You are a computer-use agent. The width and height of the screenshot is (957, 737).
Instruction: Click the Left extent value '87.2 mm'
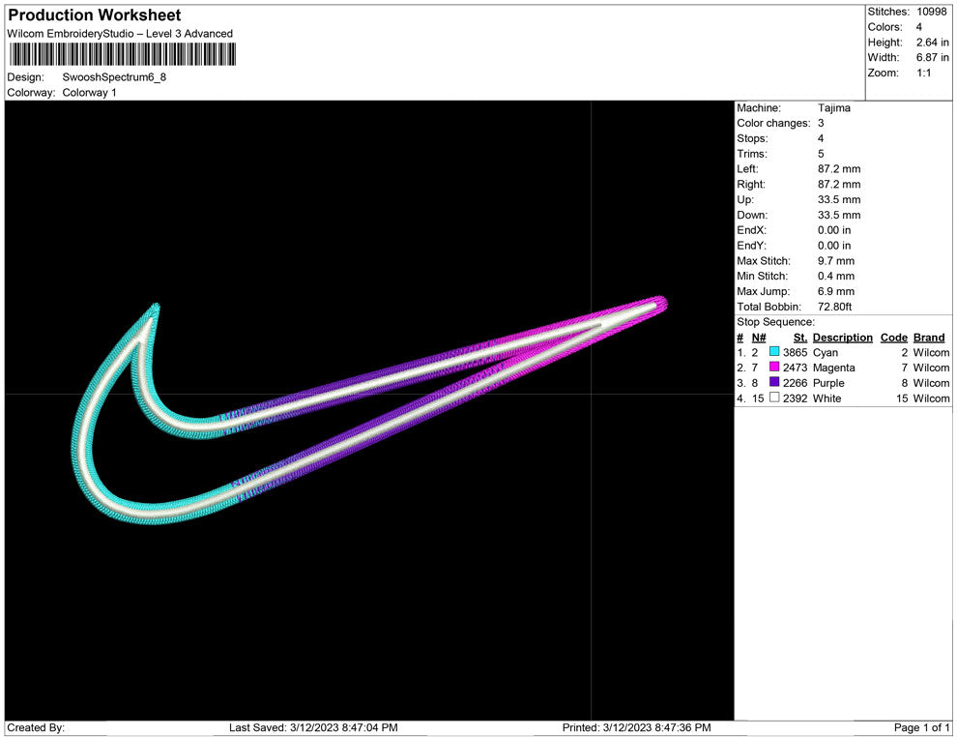click(x=839, y=169)
